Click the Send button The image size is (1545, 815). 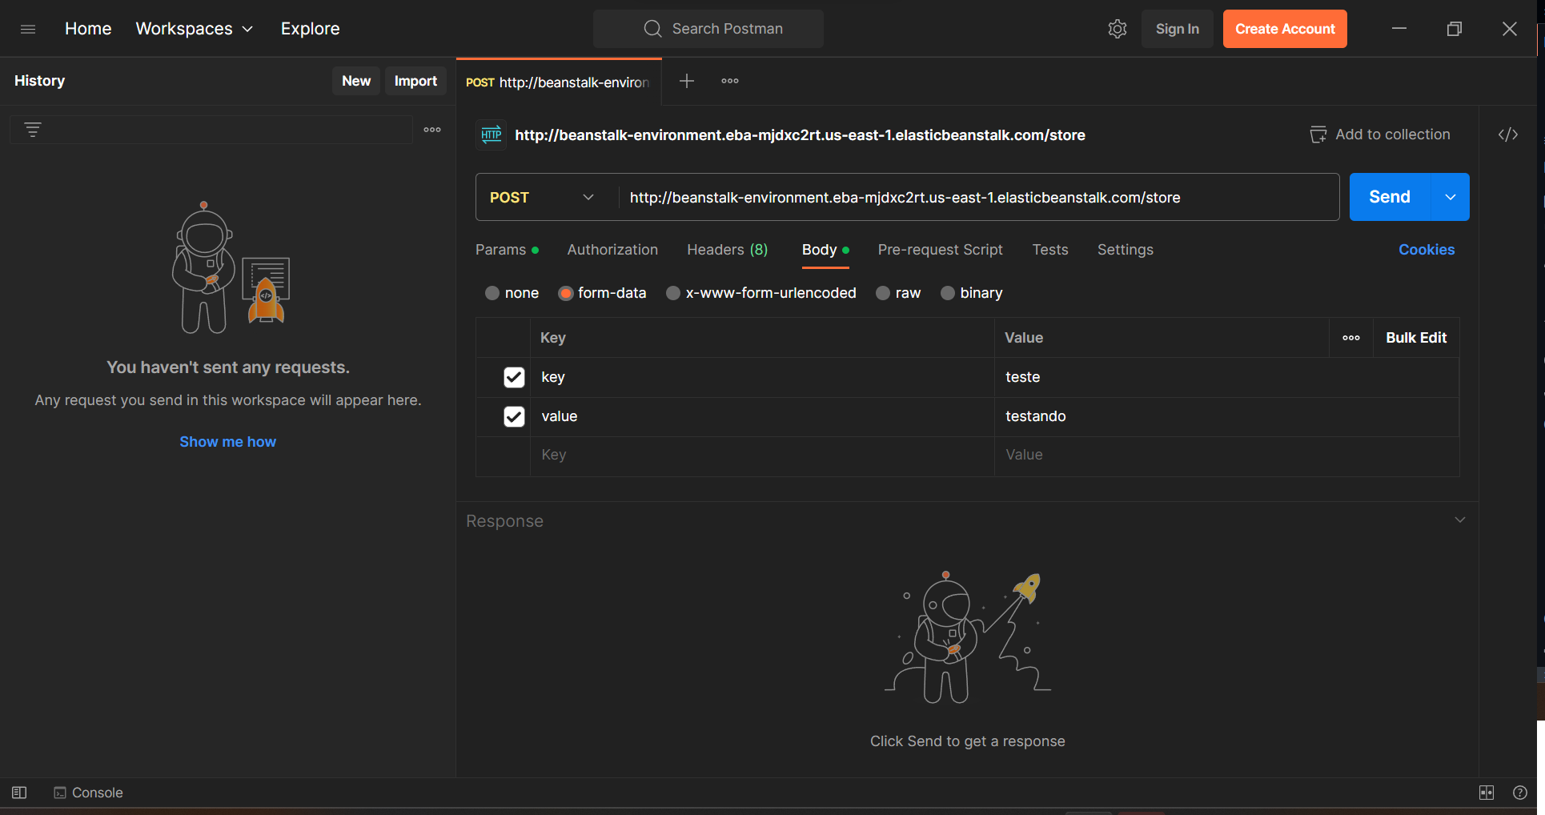1390,197
